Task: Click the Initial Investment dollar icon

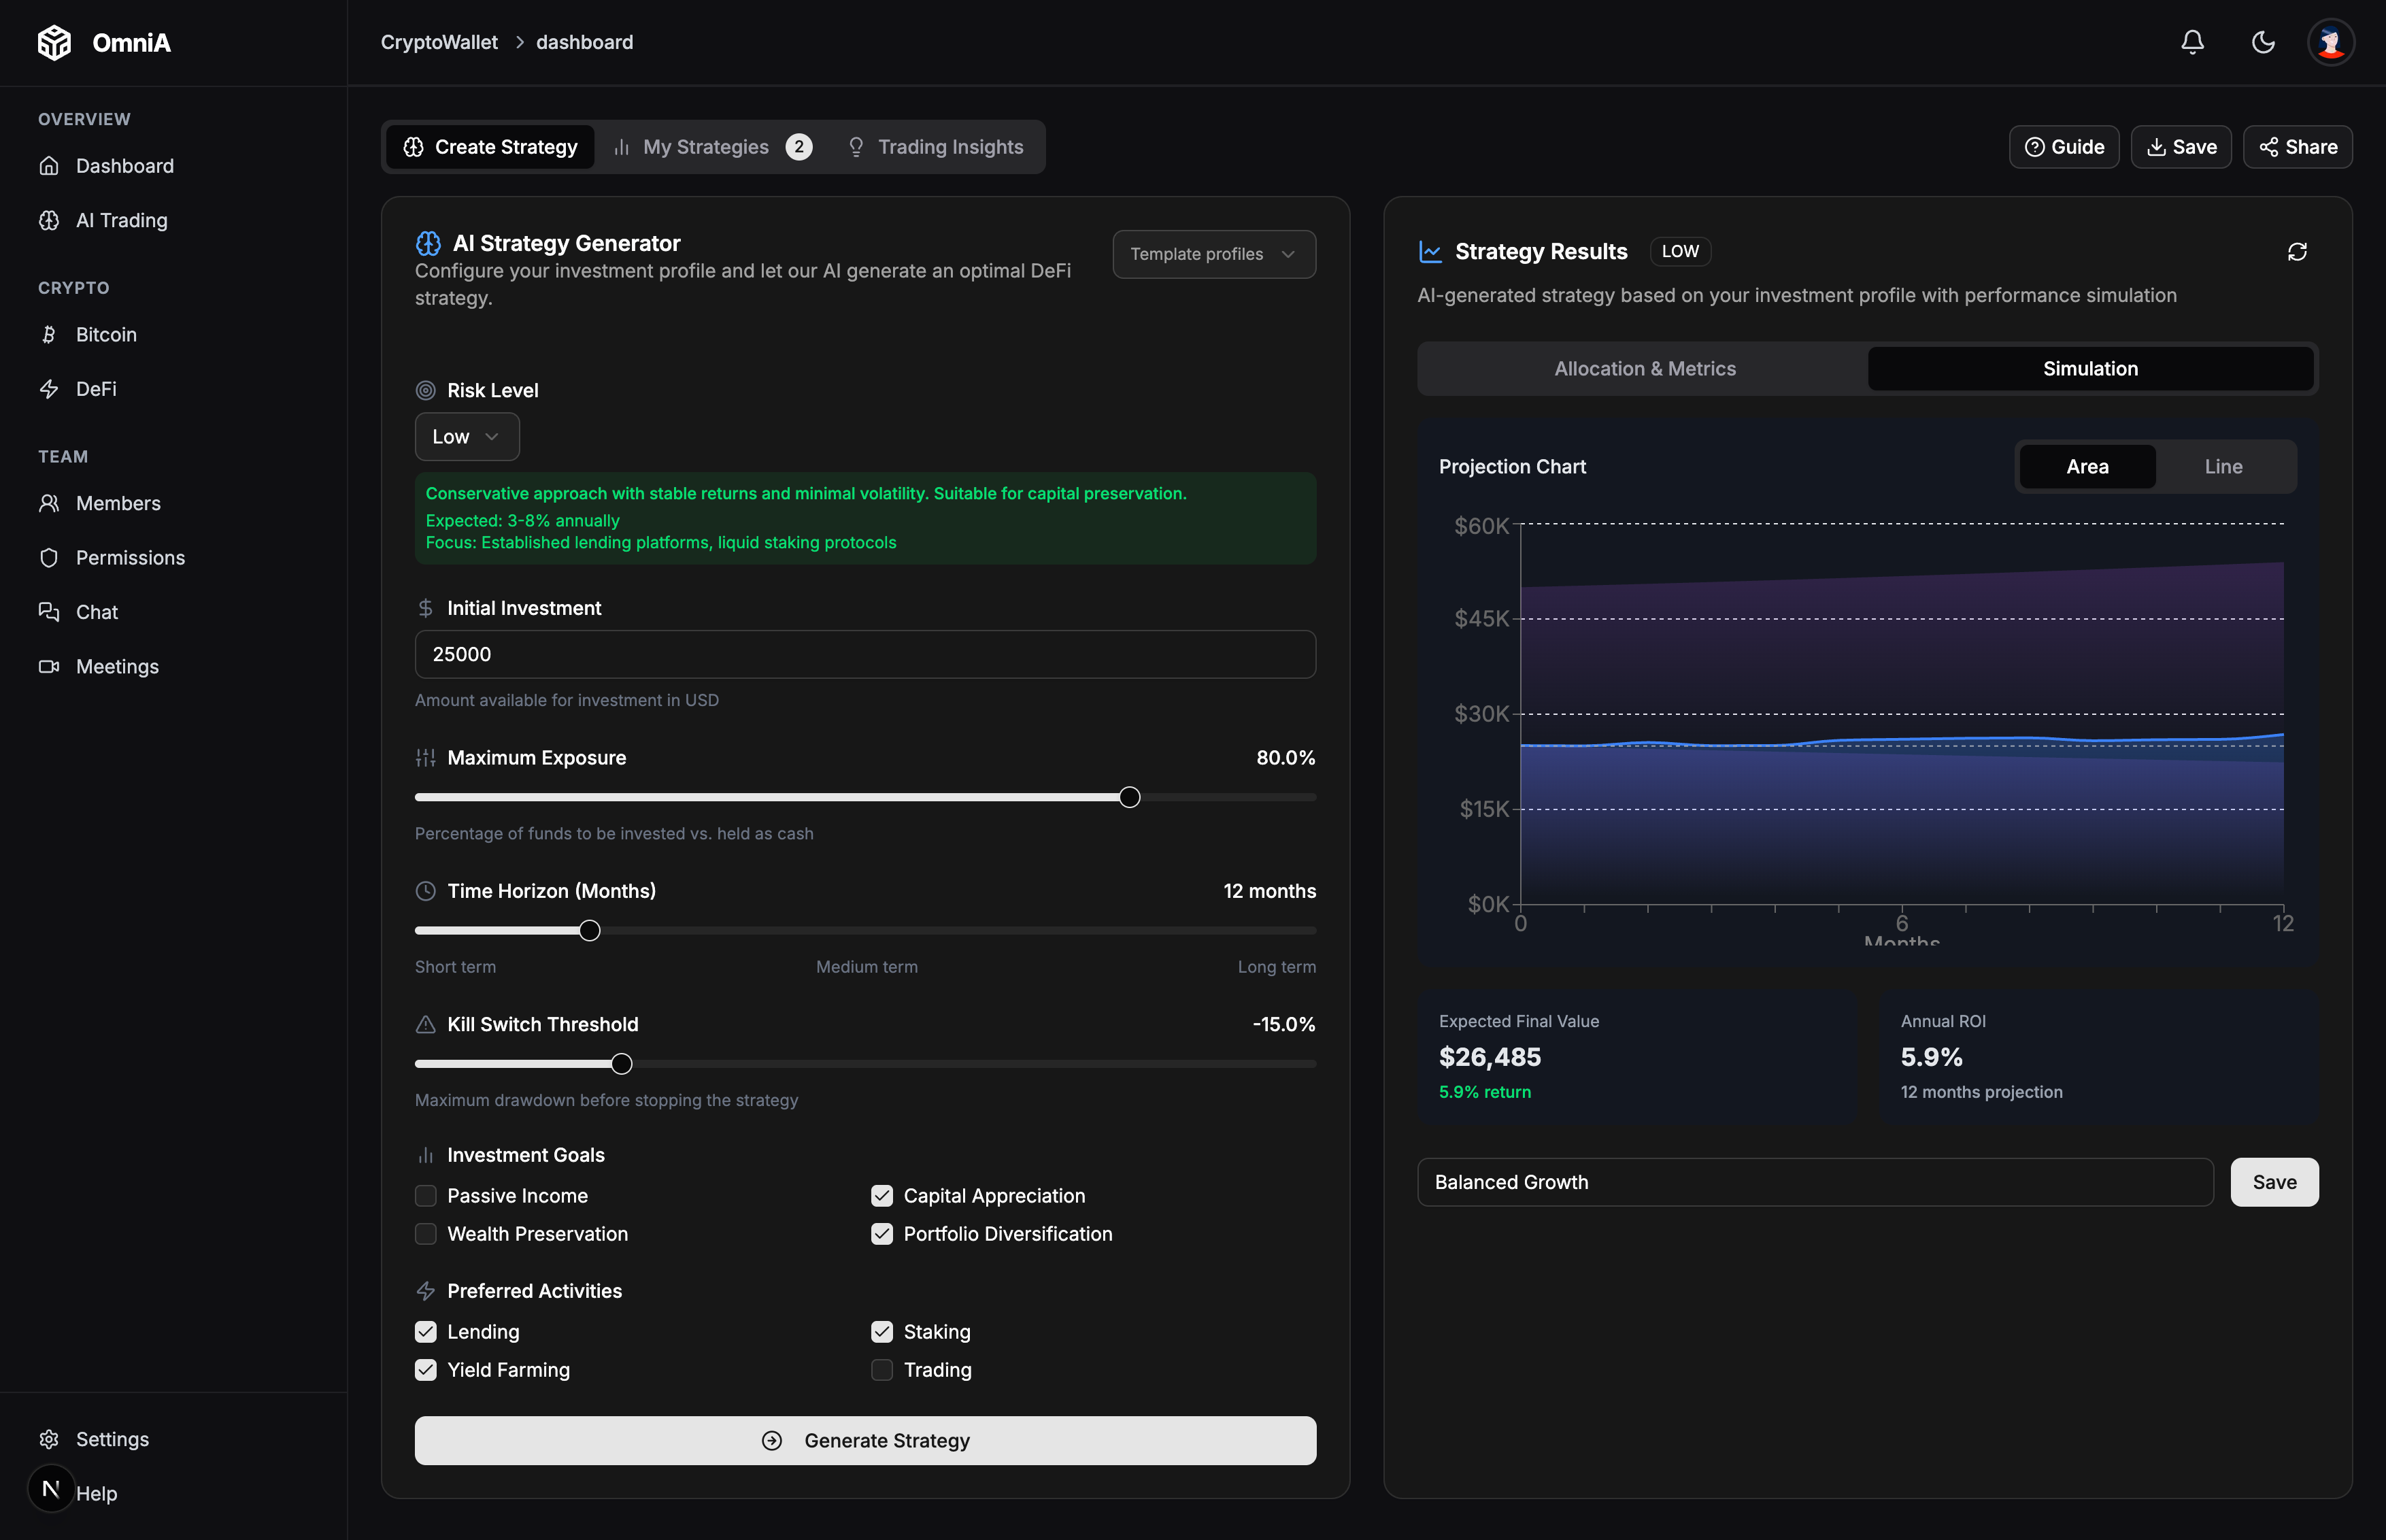Action: coord(426,608)
